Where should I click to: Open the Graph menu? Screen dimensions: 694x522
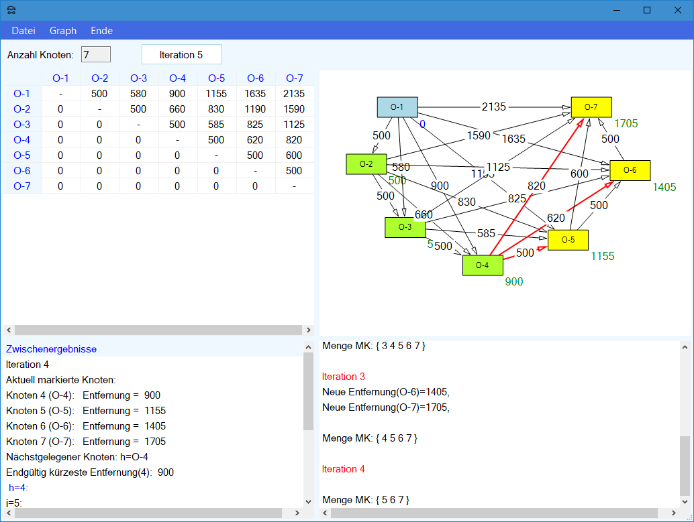click(x=63, y=31)
